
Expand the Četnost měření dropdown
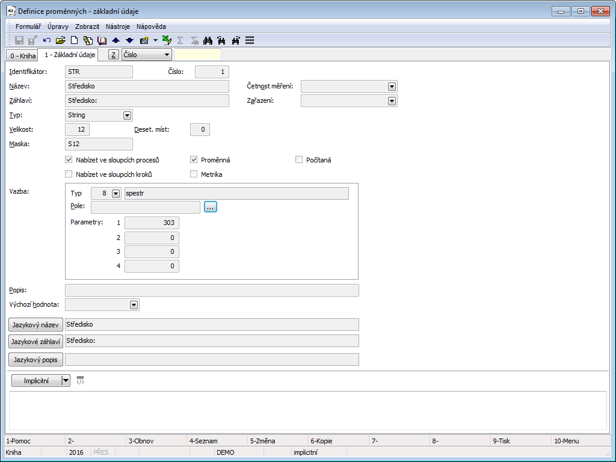(392, 87)
